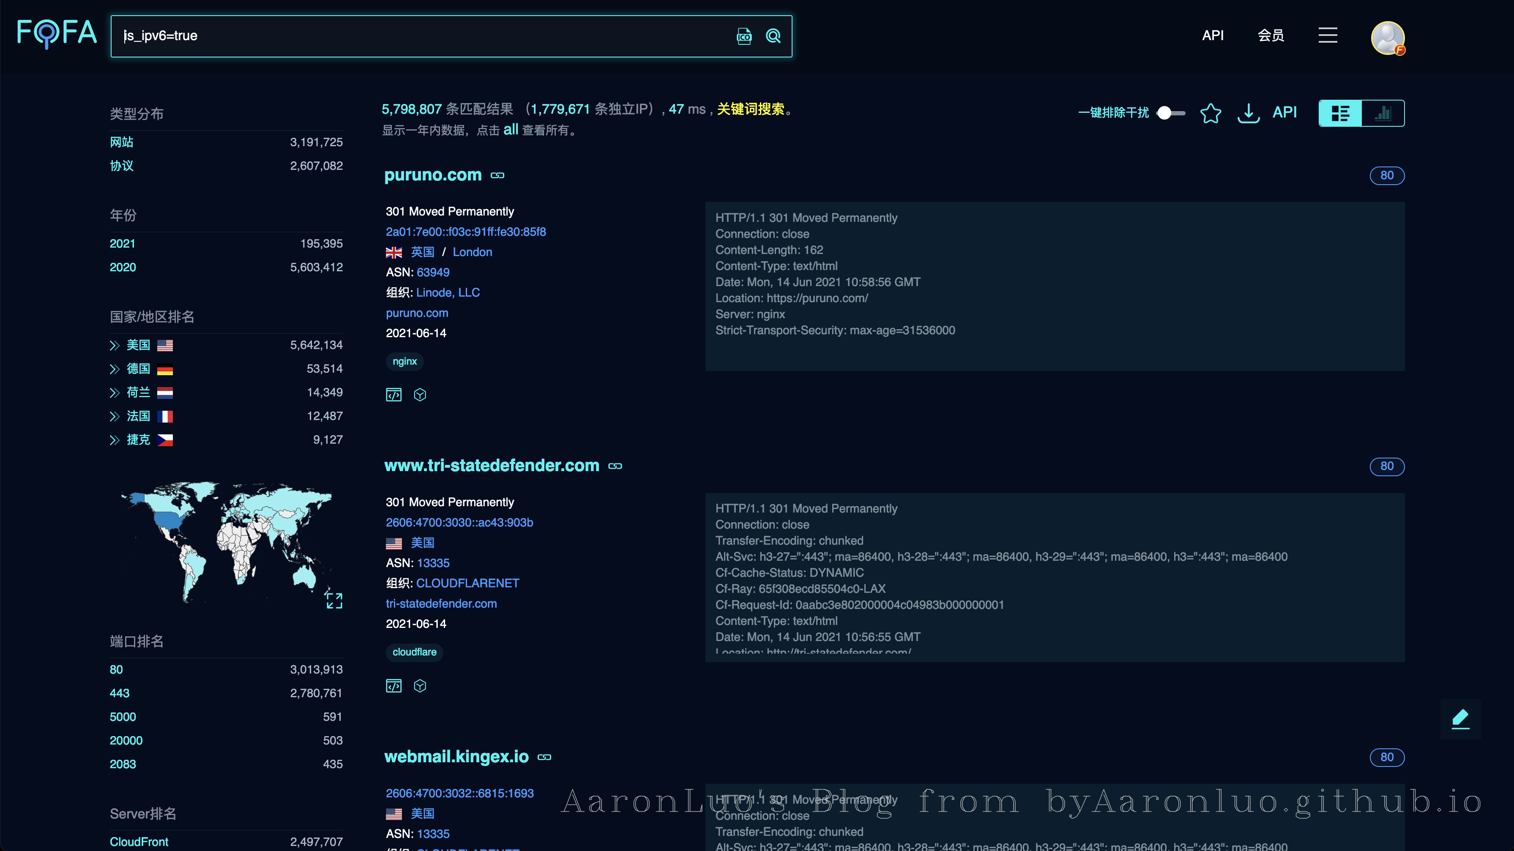This screenshot has width=1514, height=851.
Task: Click the icon-hash (ICO) search tool
Action: coord(744,36)
